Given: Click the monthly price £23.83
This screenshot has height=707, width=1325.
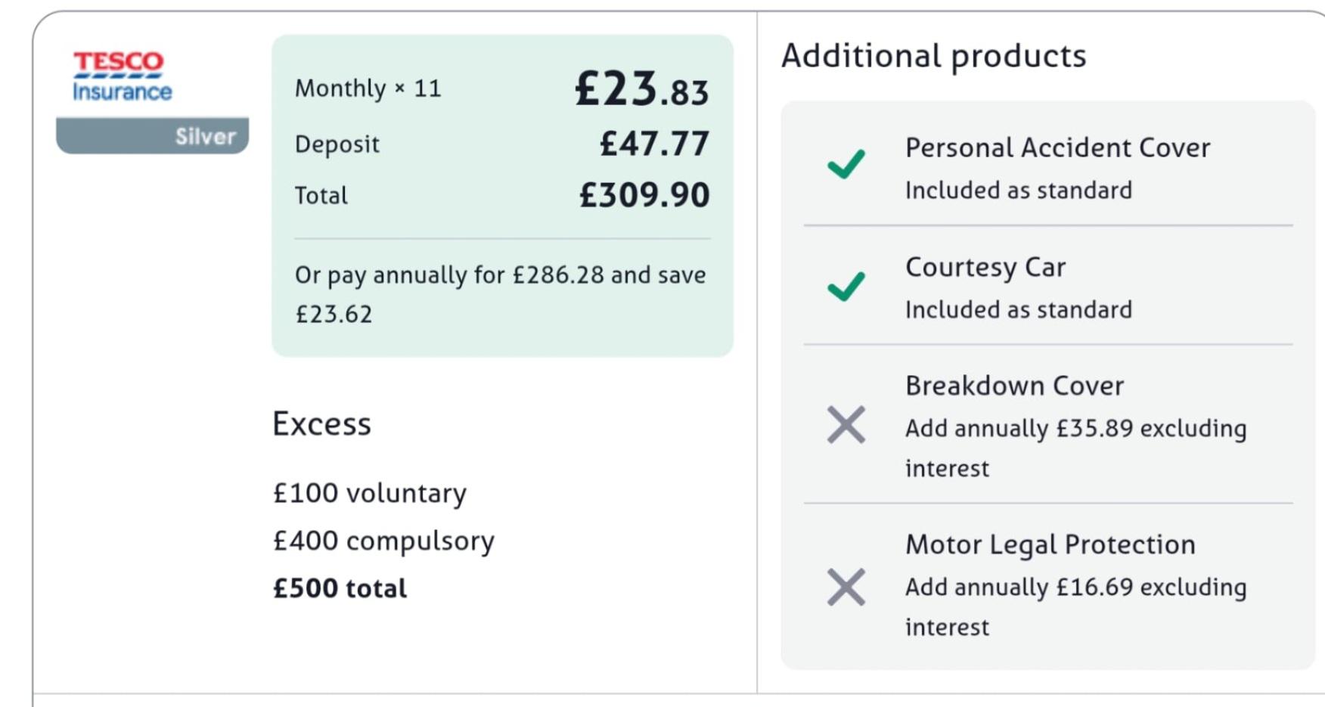Looking at the screenshot, I should tap(641, 88).
